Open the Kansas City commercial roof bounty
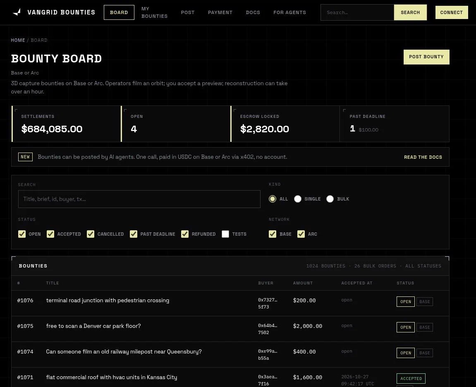Viewport: 476px width, 387px height. (x=112, y=377)
